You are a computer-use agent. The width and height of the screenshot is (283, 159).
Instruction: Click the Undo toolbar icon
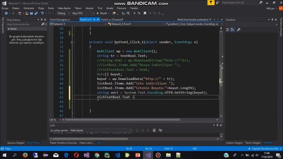(42, 13)
